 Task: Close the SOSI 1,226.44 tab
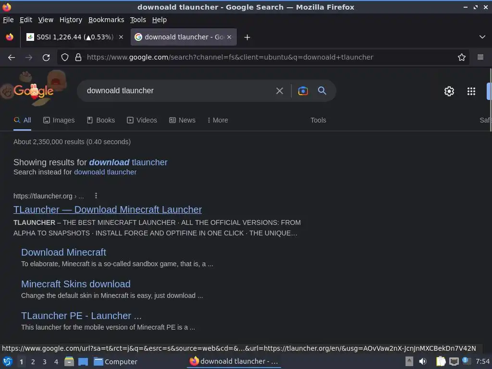121,37
